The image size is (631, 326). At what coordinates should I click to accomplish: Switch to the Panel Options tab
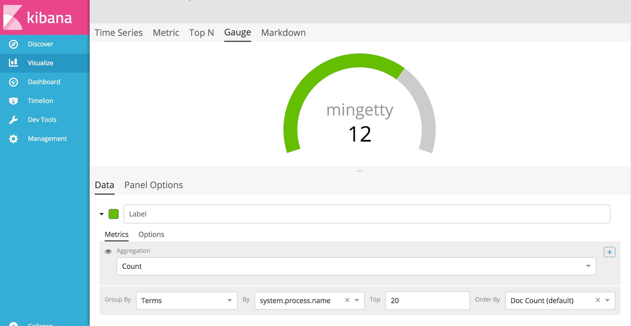(153, 185)
